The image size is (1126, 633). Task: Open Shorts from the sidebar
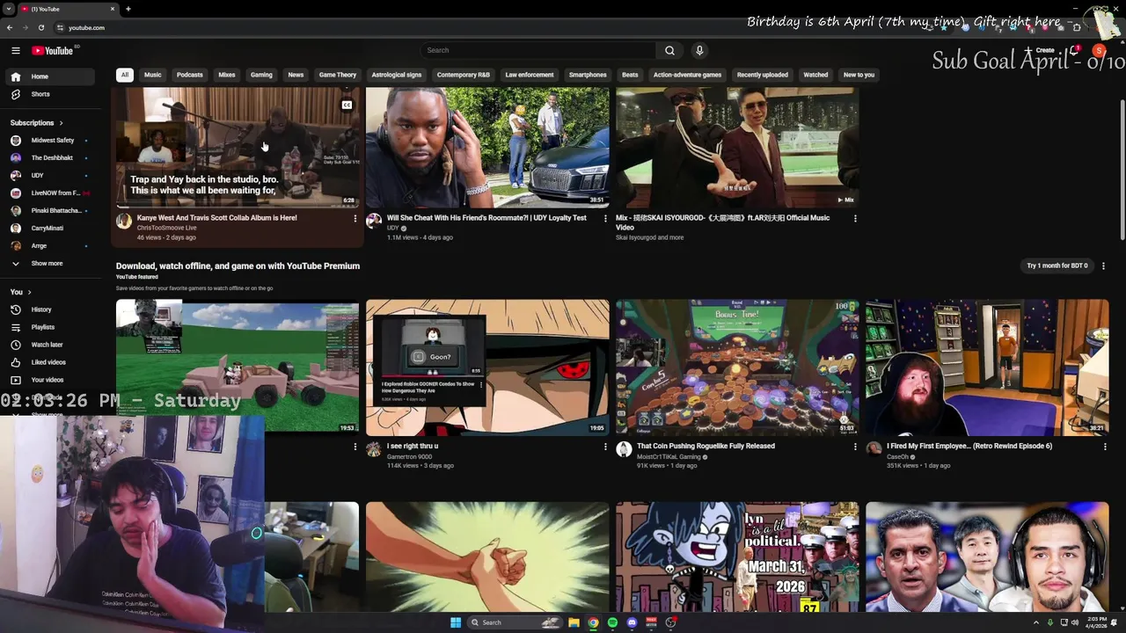tap(50, 94)
